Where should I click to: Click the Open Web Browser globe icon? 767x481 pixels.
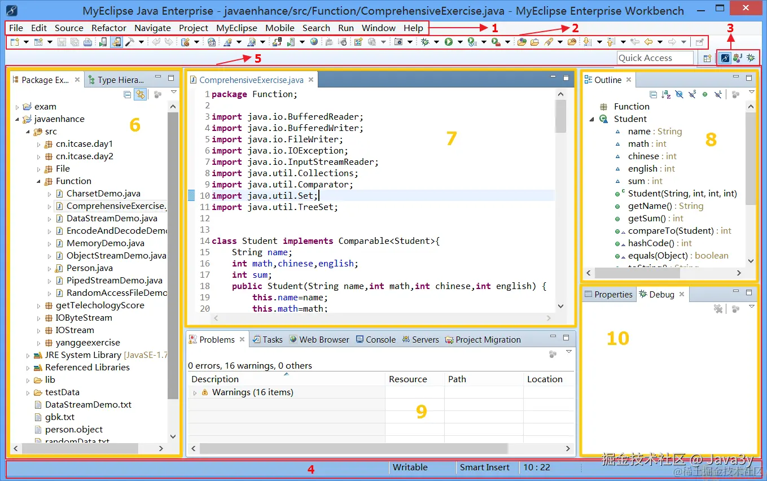point(314,42)
